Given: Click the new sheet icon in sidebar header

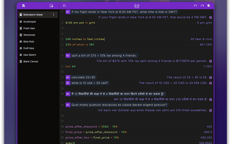Looking at the screenshot, I should 24,5.
